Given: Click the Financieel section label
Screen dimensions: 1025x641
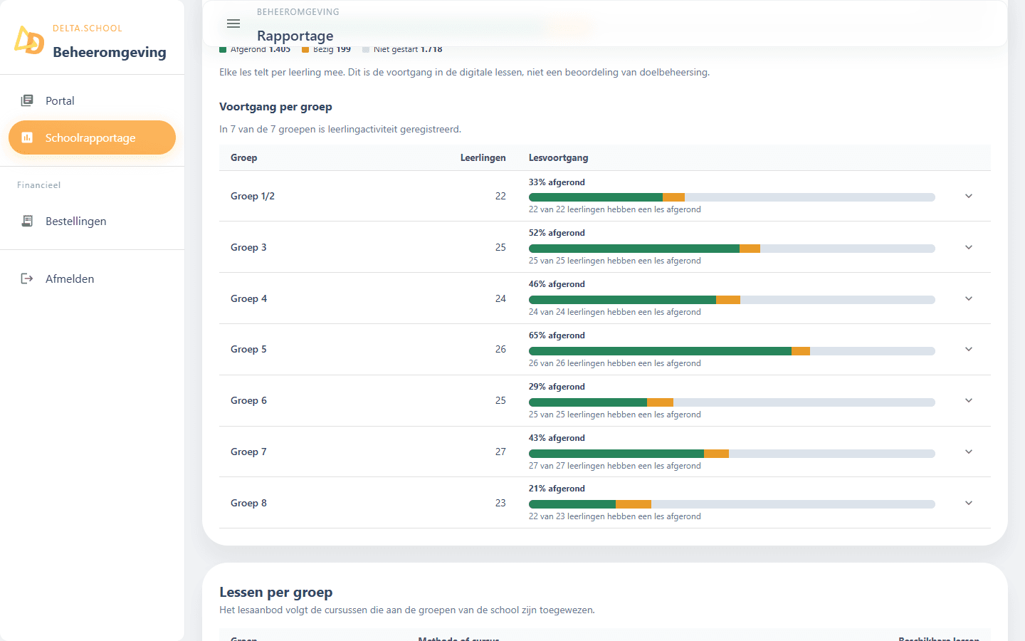Looking at the screenshot, I should (39, 185).
